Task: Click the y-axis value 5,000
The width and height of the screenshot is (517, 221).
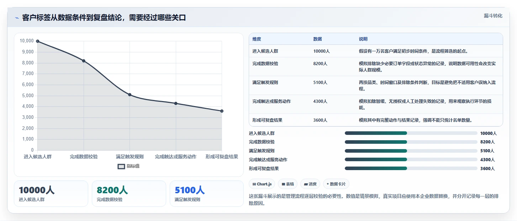Action: point(28,96)
